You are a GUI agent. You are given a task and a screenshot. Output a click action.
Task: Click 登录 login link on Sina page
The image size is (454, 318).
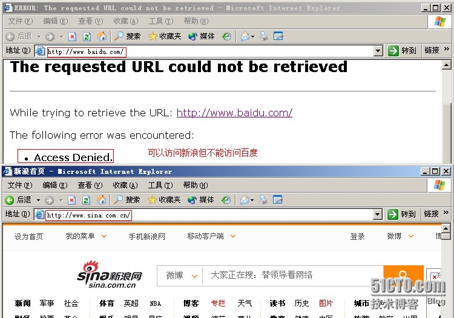point(357,237)
